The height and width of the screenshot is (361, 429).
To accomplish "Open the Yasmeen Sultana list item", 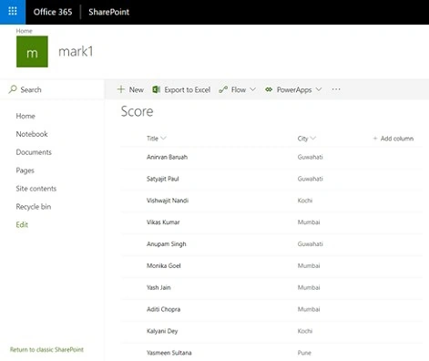I will click(169, 353).
